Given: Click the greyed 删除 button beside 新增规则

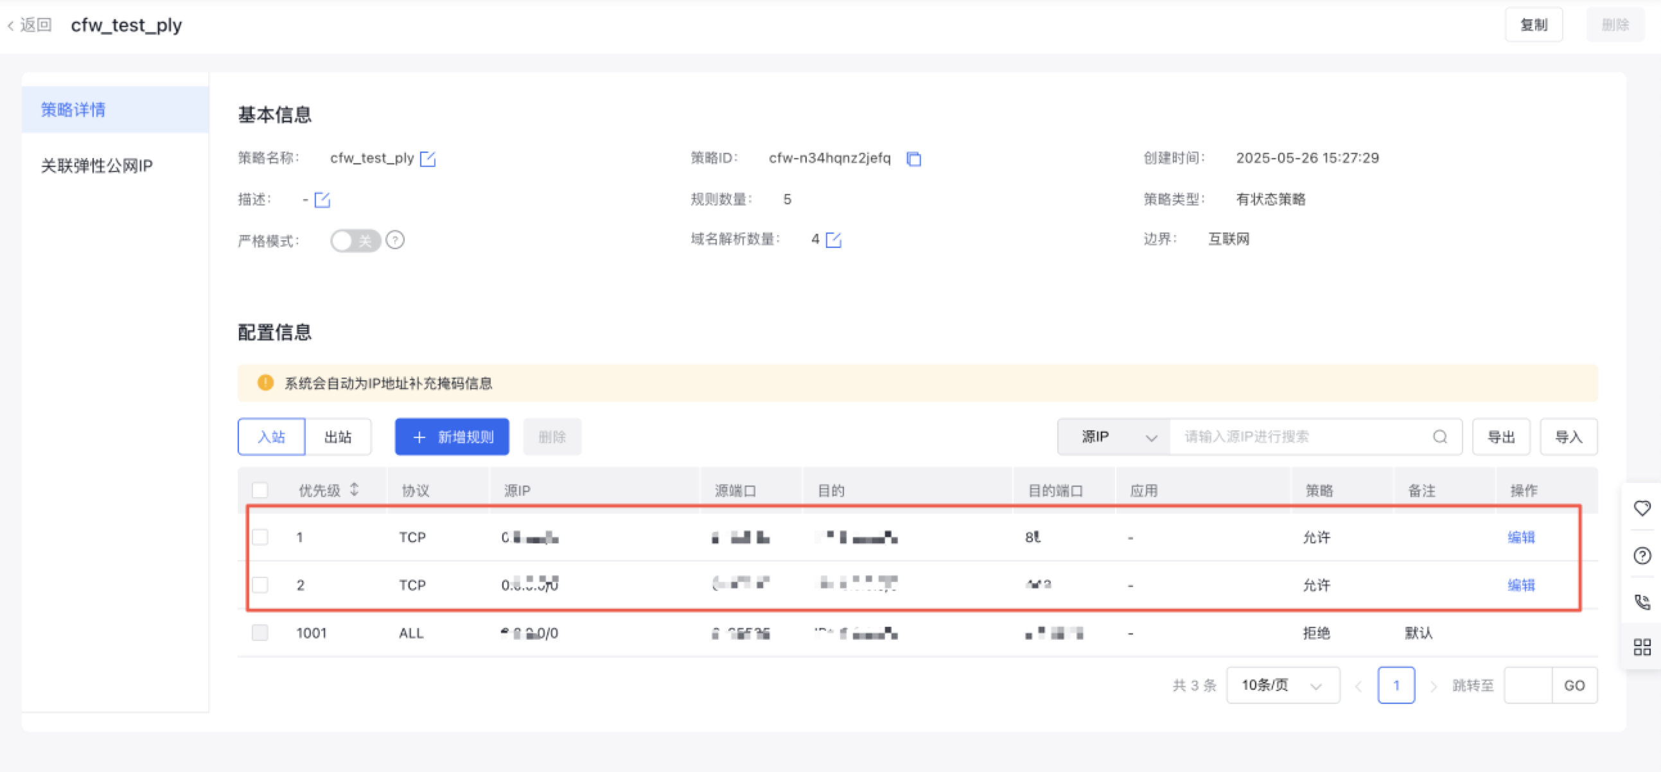Looking at the screenshot, I should pos(552,437).
